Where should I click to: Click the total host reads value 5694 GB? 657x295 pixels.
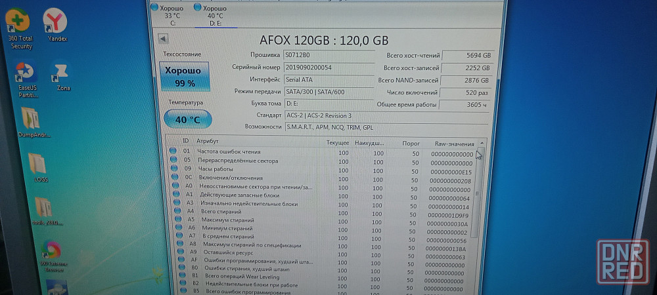(x=468, y=55)
